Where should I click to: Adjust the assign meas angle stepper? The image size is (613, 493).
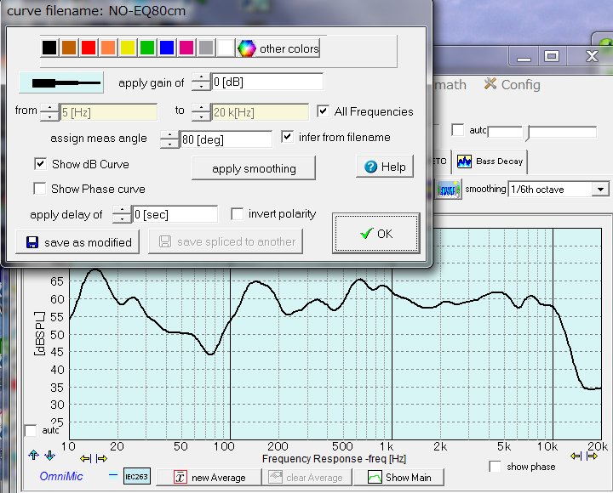(x=169, y=139)
